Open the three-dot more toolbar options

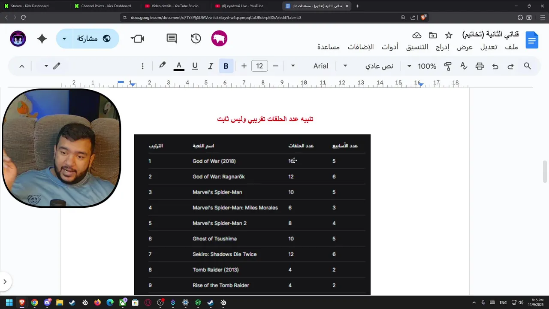[x=143, y=66]
